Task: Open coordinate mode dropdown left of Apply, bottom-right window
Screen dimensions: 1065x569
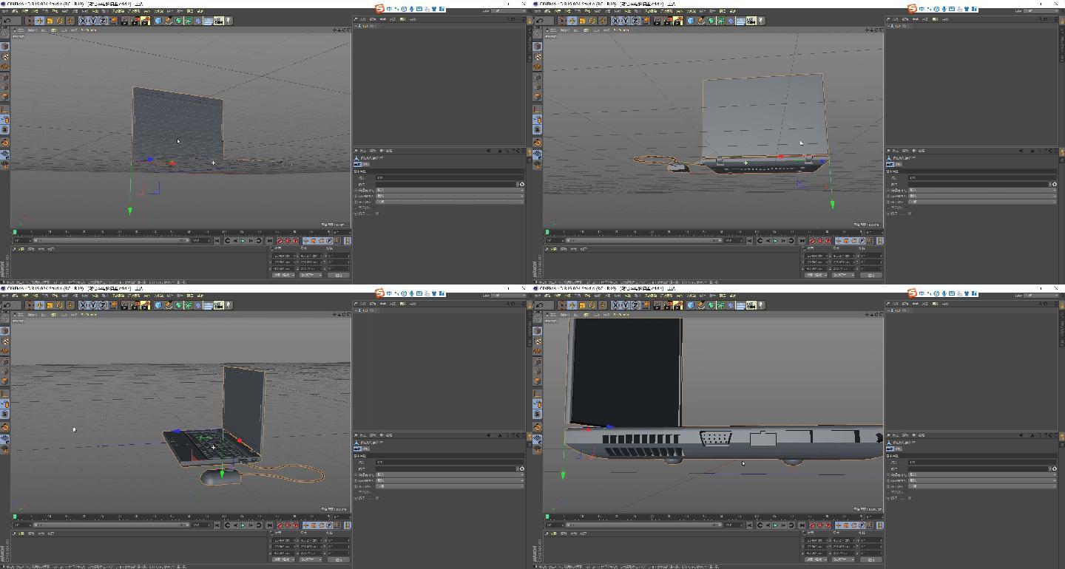Action: 816,559
